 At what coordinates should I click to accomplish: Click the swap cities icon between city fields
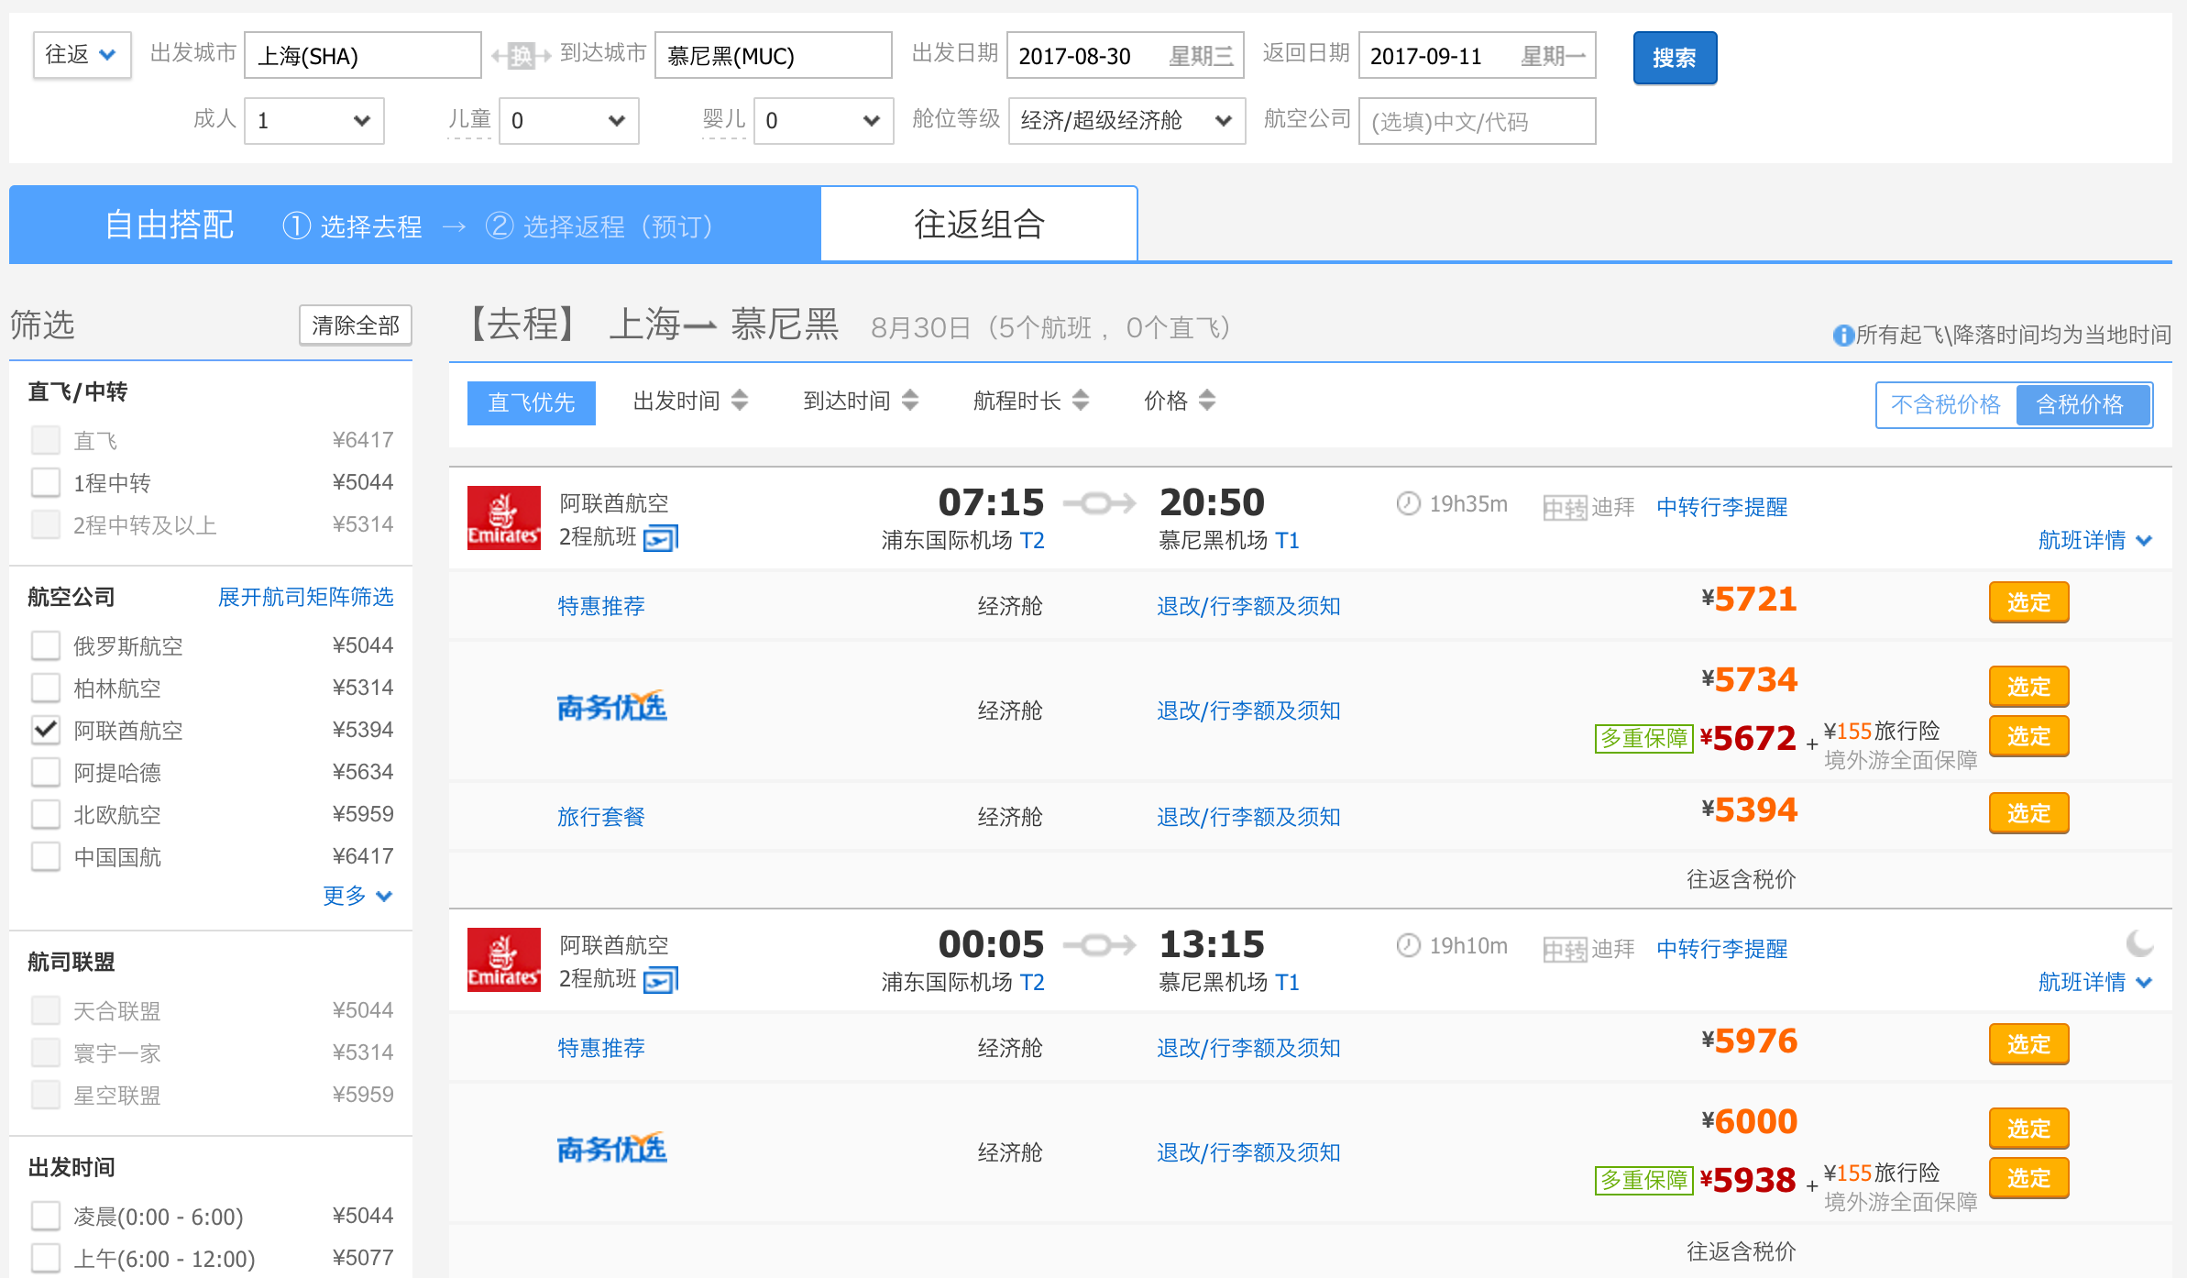coord(521,56)
